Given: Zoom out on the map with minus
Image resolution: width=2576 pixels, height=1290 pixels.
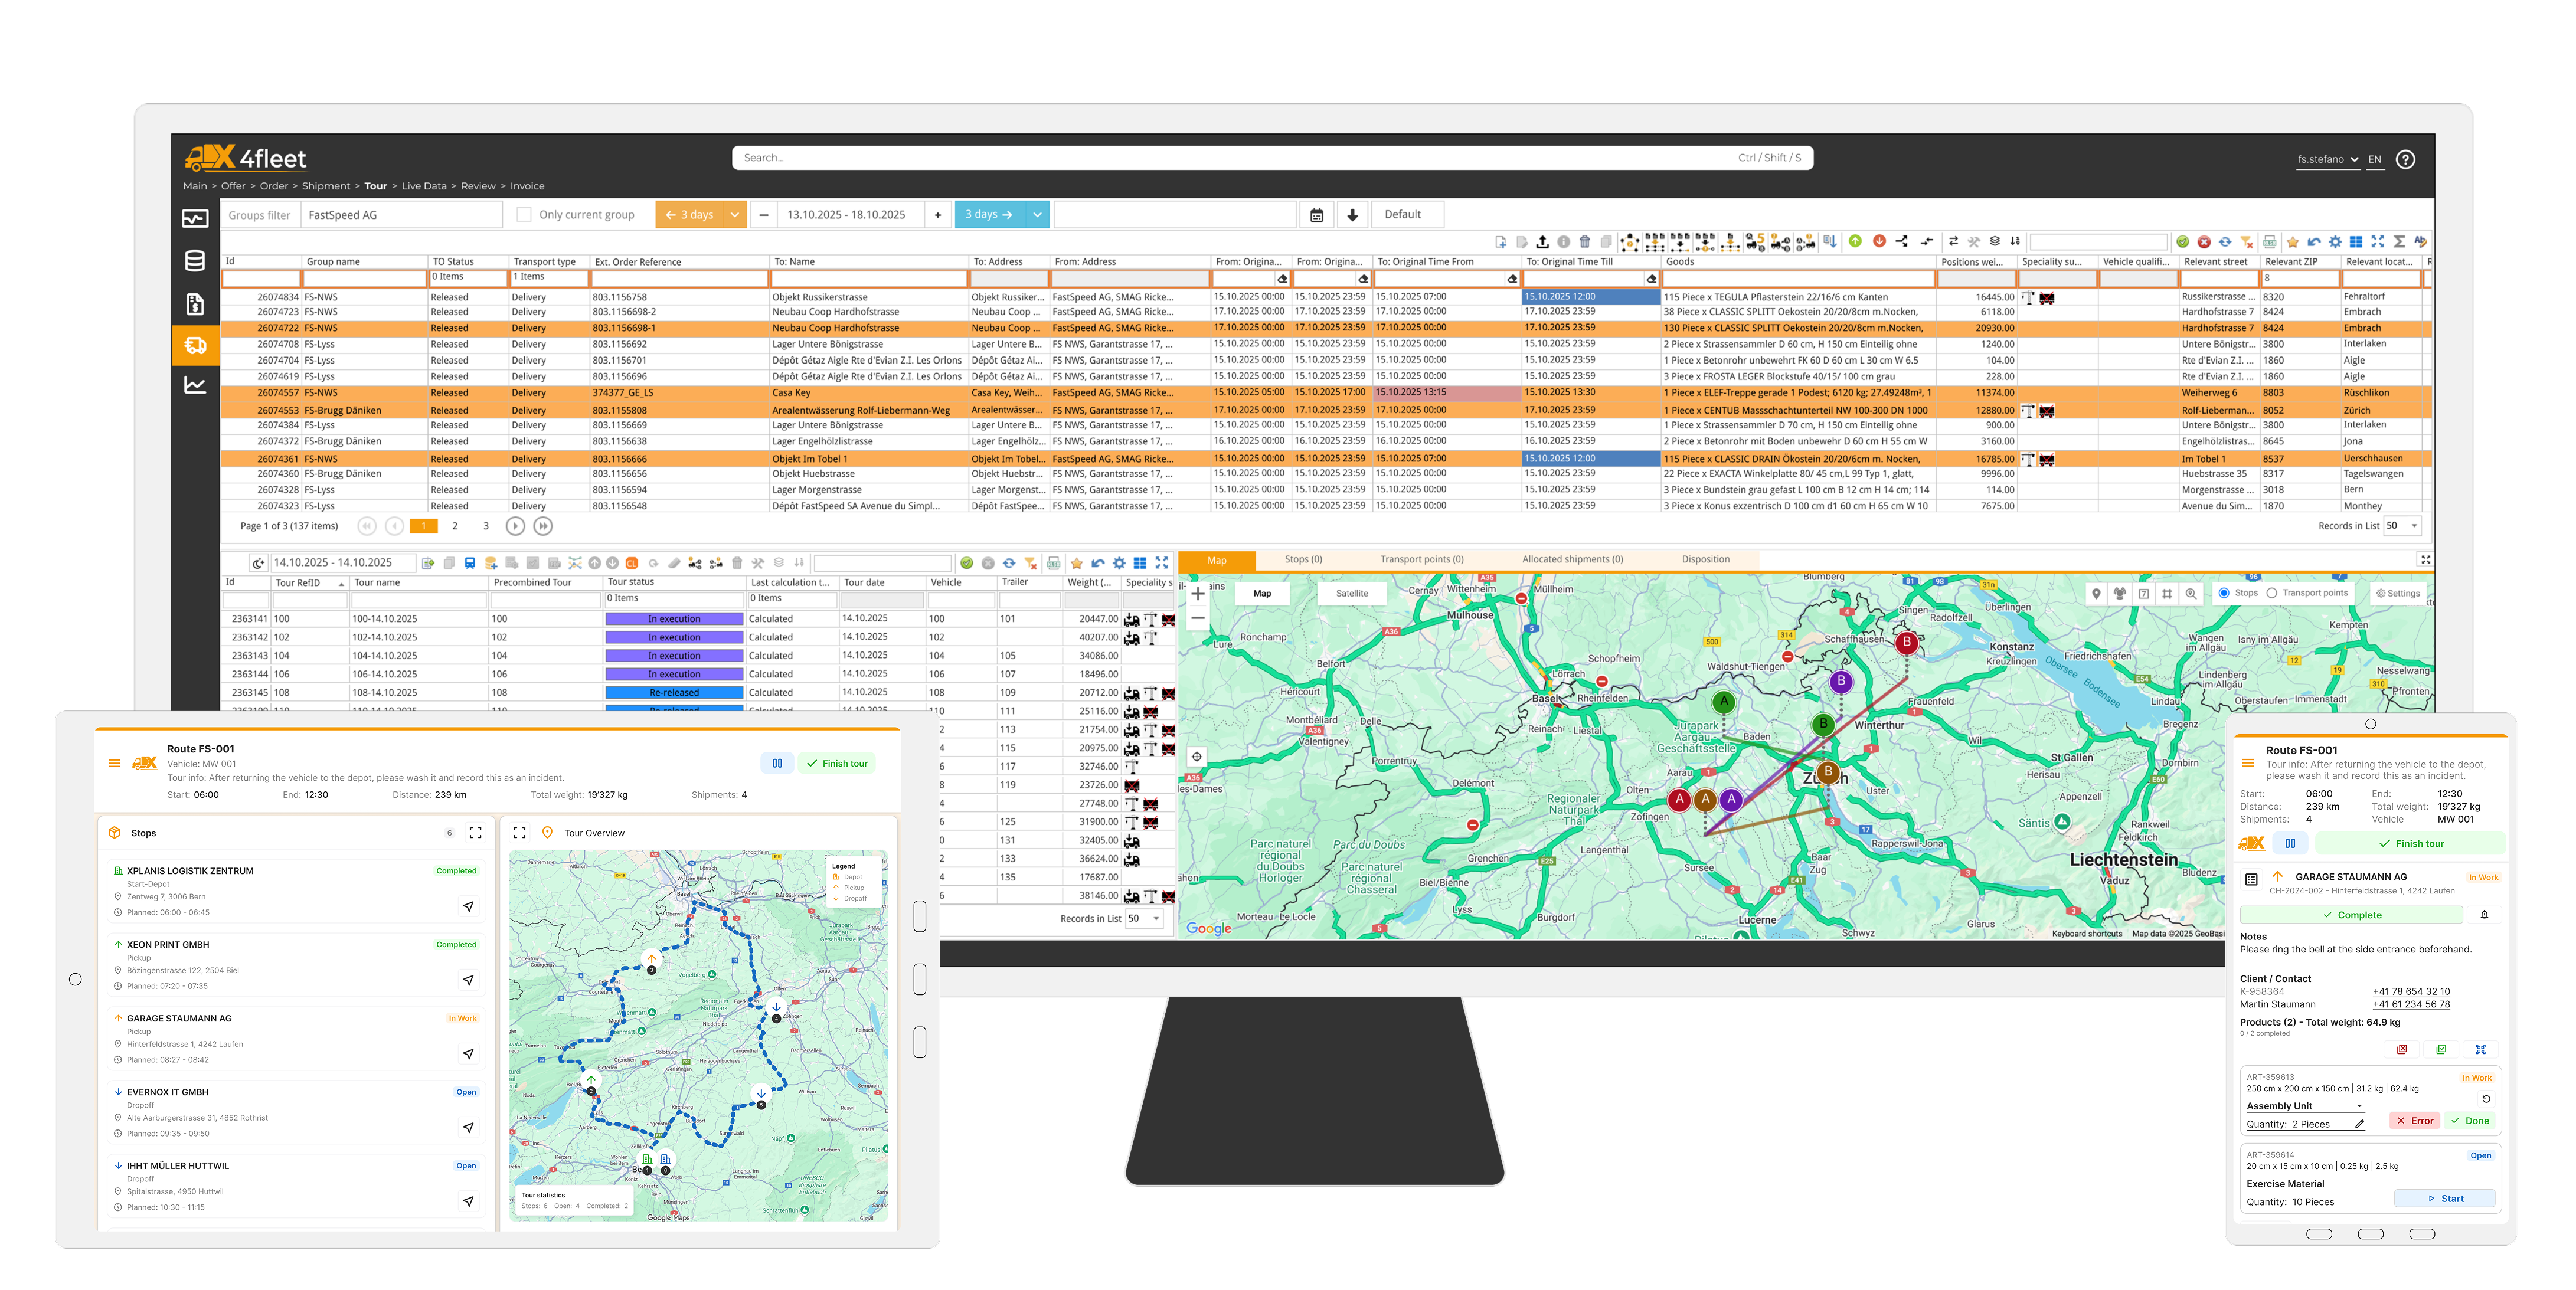Looking at the screenshot, I should point(1198,618).
